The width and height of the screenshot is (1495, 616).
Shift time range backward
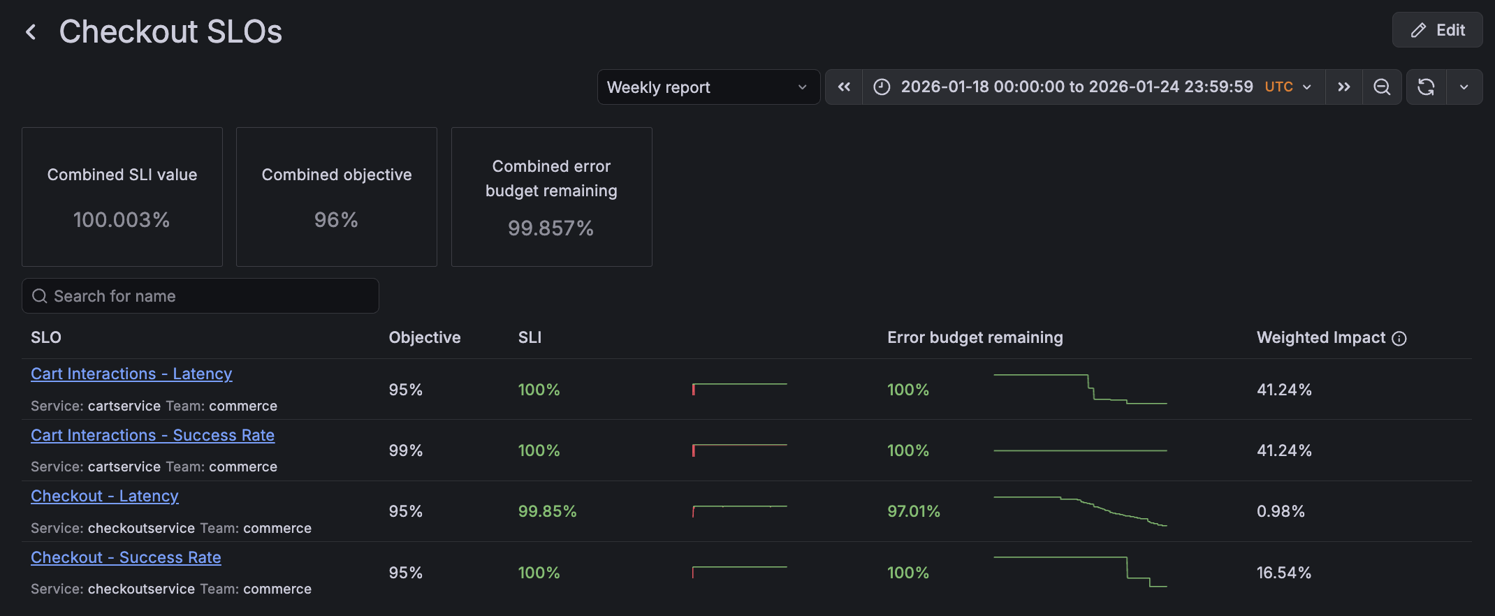click(844, 87)
